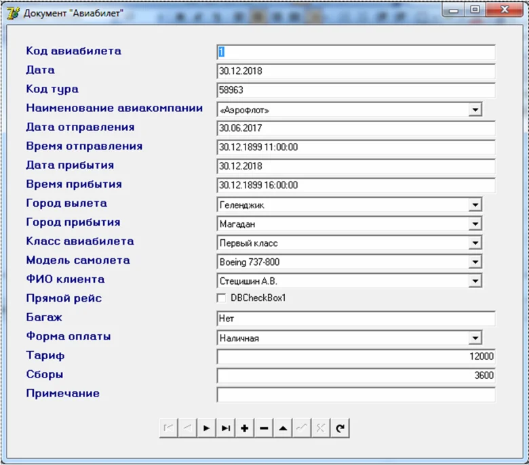This screenshot has height=465, width=529.
Task: Click the empty Примечание input field
Action: [x=355, y=395]
